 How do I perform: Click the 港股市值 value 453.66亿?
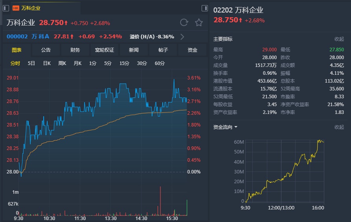267,81
